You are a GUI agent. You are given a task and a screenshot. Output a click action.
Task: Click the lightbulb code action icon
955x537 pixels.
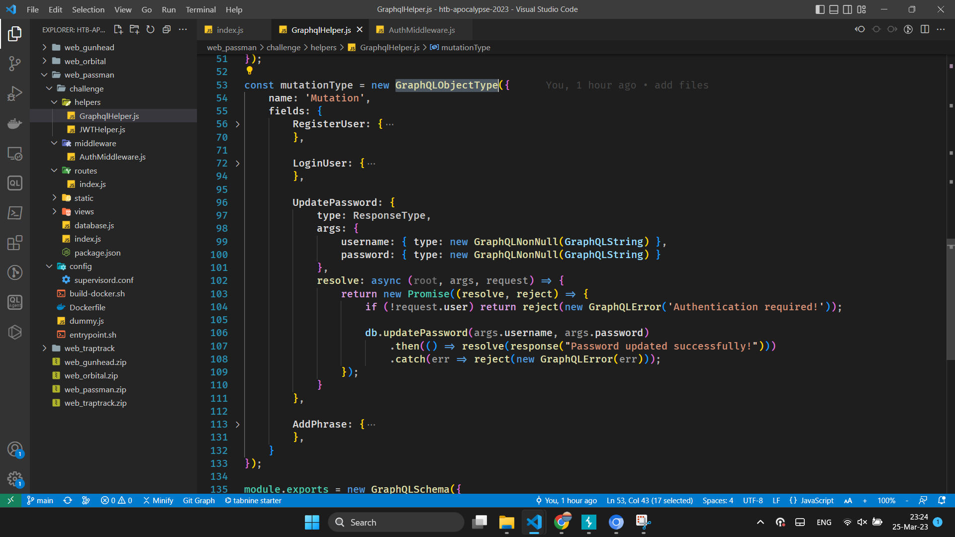coord(250,71)
